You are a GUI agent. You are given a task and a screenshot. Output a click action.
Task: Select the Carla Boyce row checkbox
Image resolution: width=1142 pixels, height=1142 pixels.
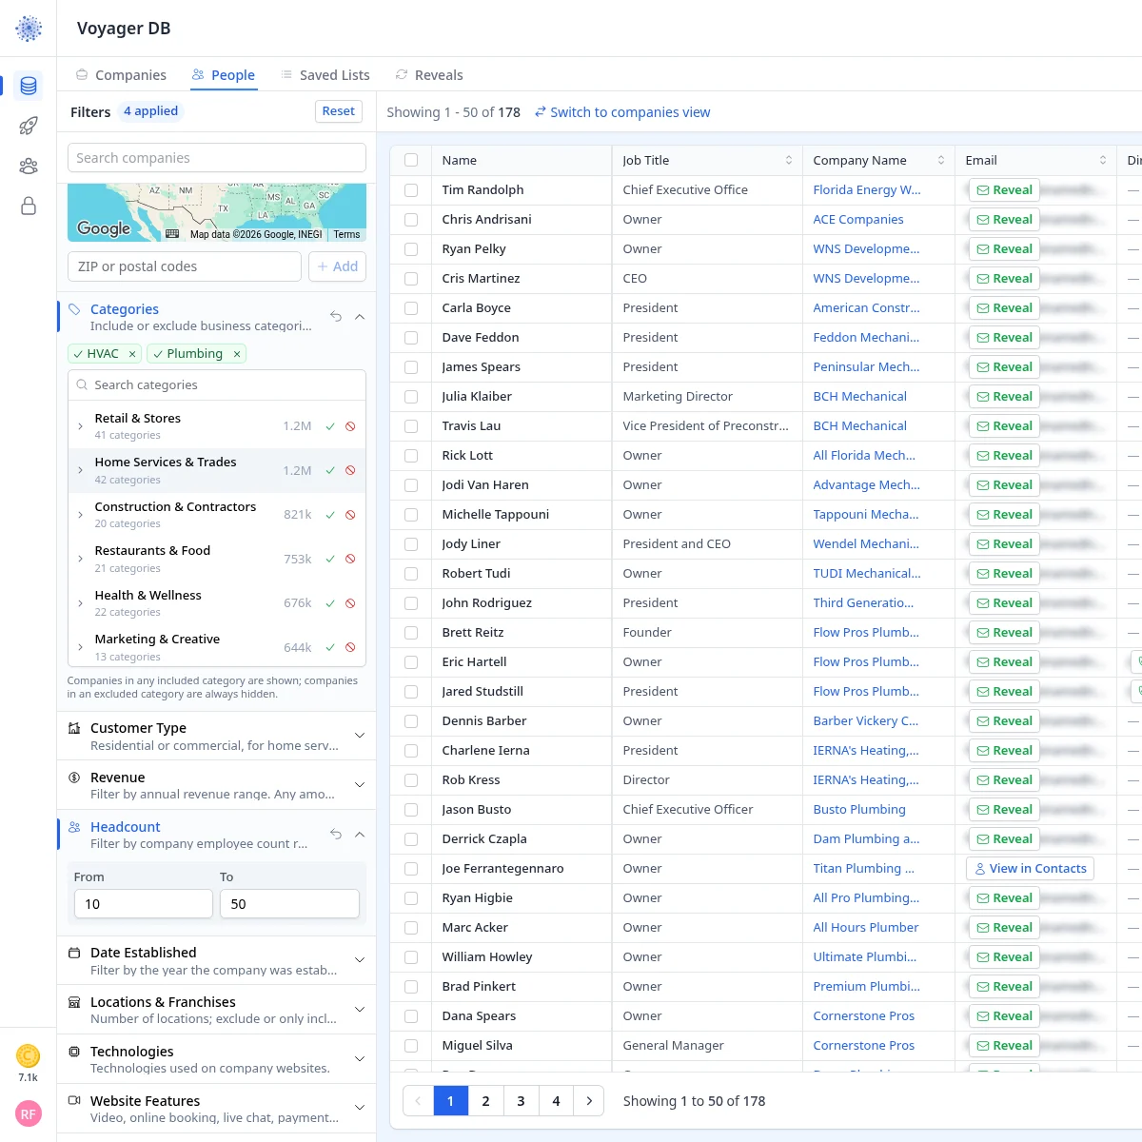(411, 308)
